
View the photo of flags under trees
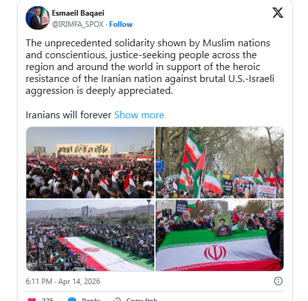pos(220,163)
